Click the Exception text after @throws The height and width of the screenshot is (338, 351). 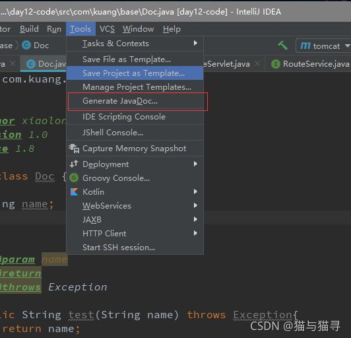coord(78,287)
